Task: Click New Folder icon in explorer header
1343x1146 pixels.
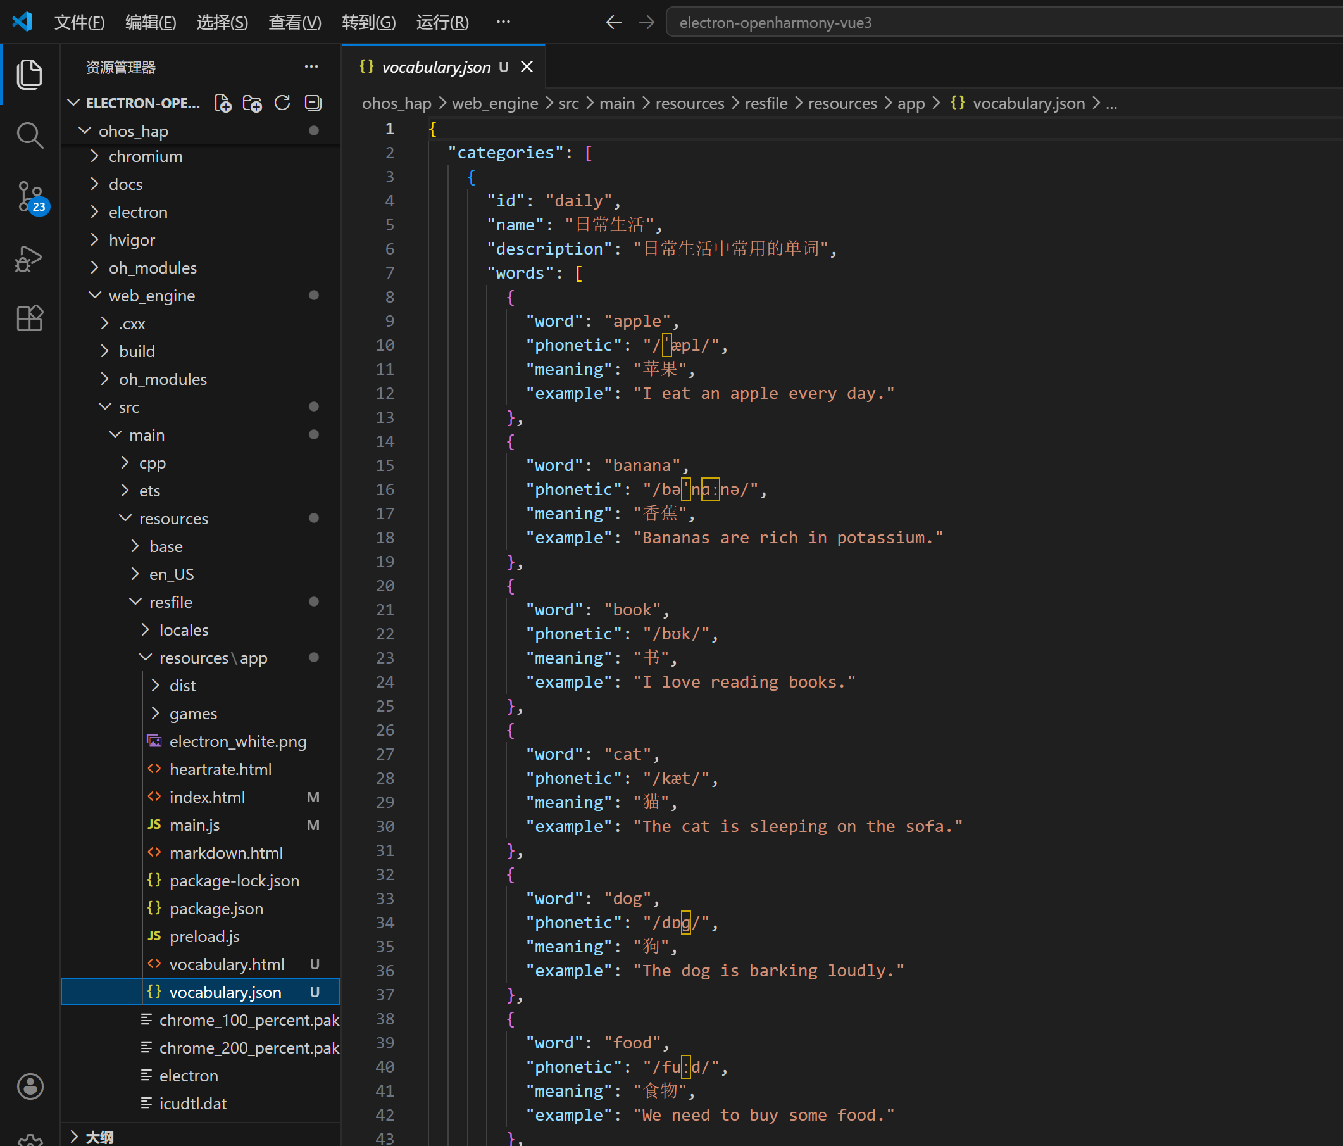Action: [252, 103]
